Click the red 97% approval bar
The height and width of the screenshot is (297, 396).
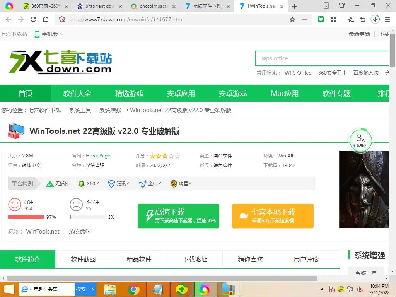point(26,217)
